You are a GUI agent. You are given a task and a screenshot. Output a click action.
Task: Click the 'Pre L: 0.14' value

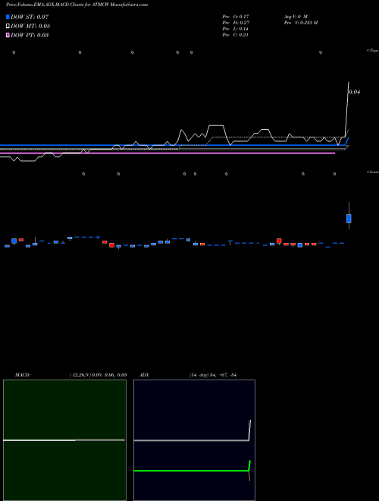pyautogui.click(x=236, y=29)
